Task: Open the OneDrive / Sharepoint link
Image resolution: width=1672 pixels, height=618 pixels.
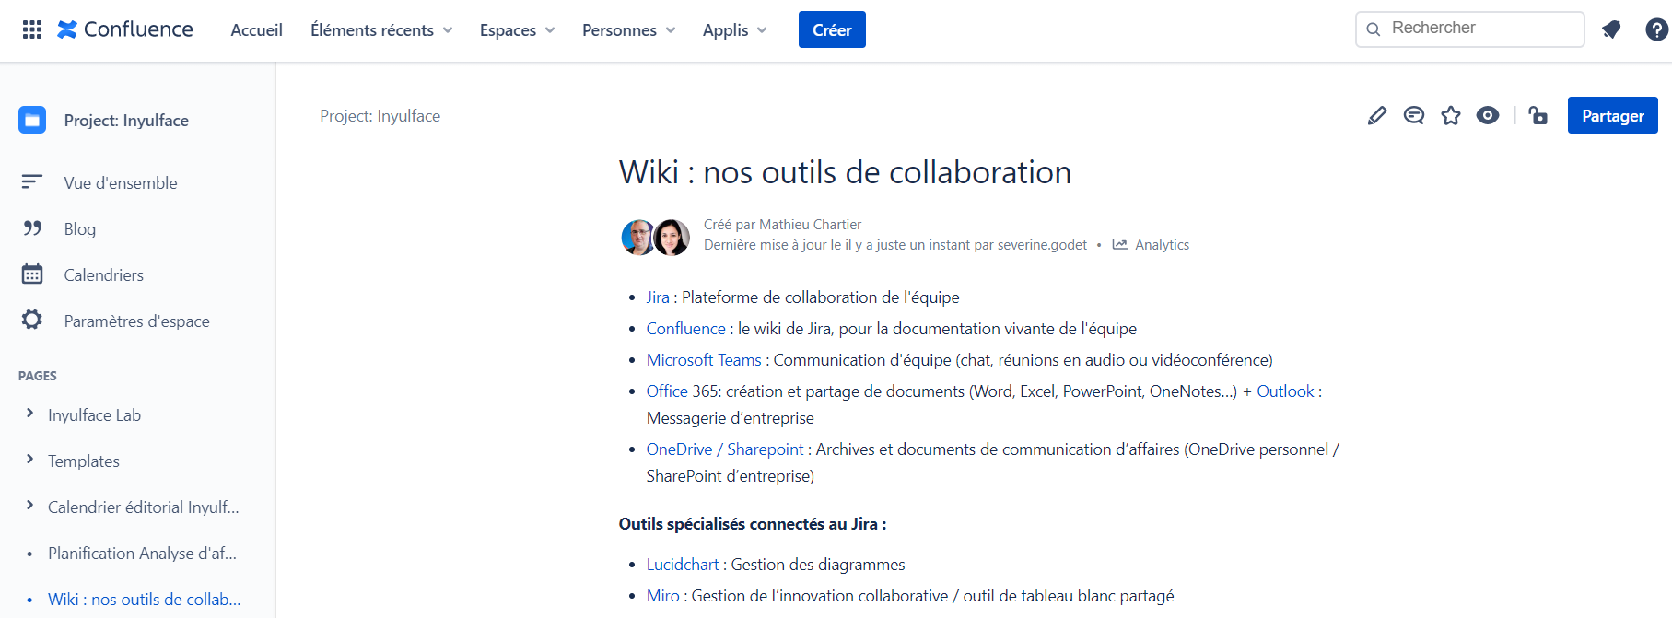Action: pyautogui.click(x=725, y=449)
